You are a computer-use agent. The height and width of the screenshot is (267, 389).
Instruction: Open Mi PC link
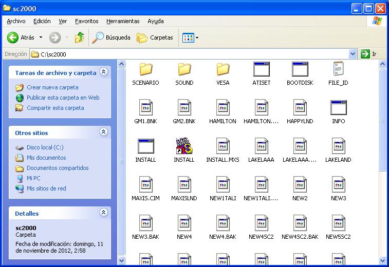tap(33, 178)
